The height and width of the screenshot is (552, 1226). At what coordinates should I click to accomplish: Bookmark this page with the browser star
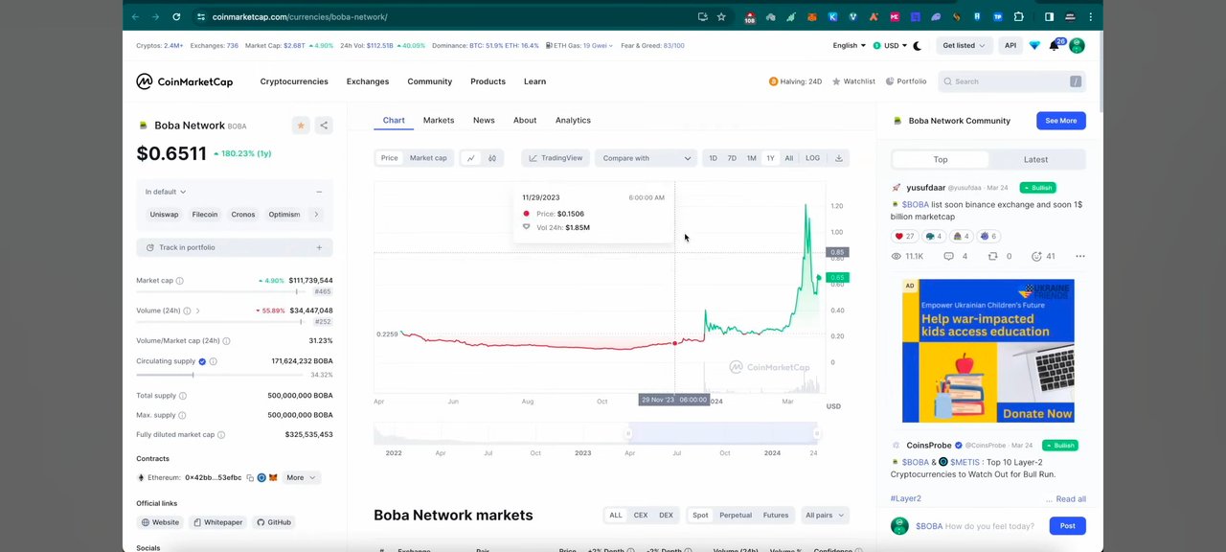[721, 16]
